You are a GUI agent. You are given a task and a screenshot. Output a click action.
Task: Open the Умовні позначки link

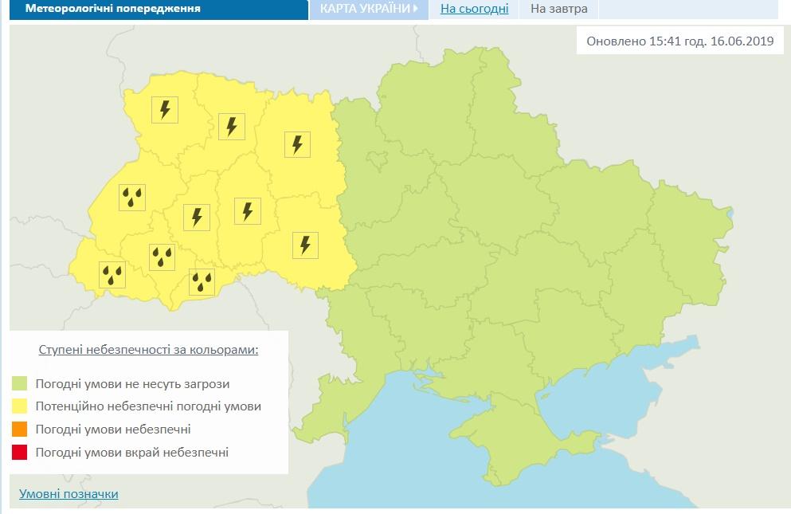pos(69,494)
